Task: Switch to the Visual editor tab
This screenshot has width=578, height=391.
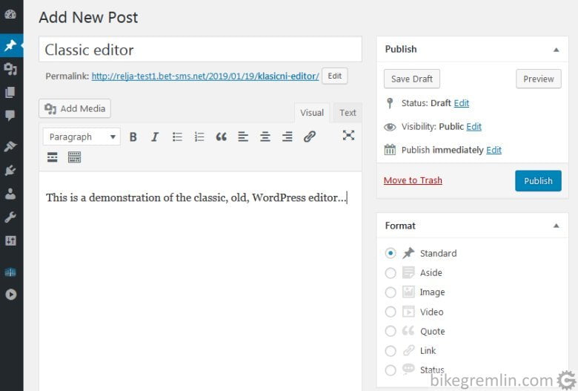Action: coord(312,113)
